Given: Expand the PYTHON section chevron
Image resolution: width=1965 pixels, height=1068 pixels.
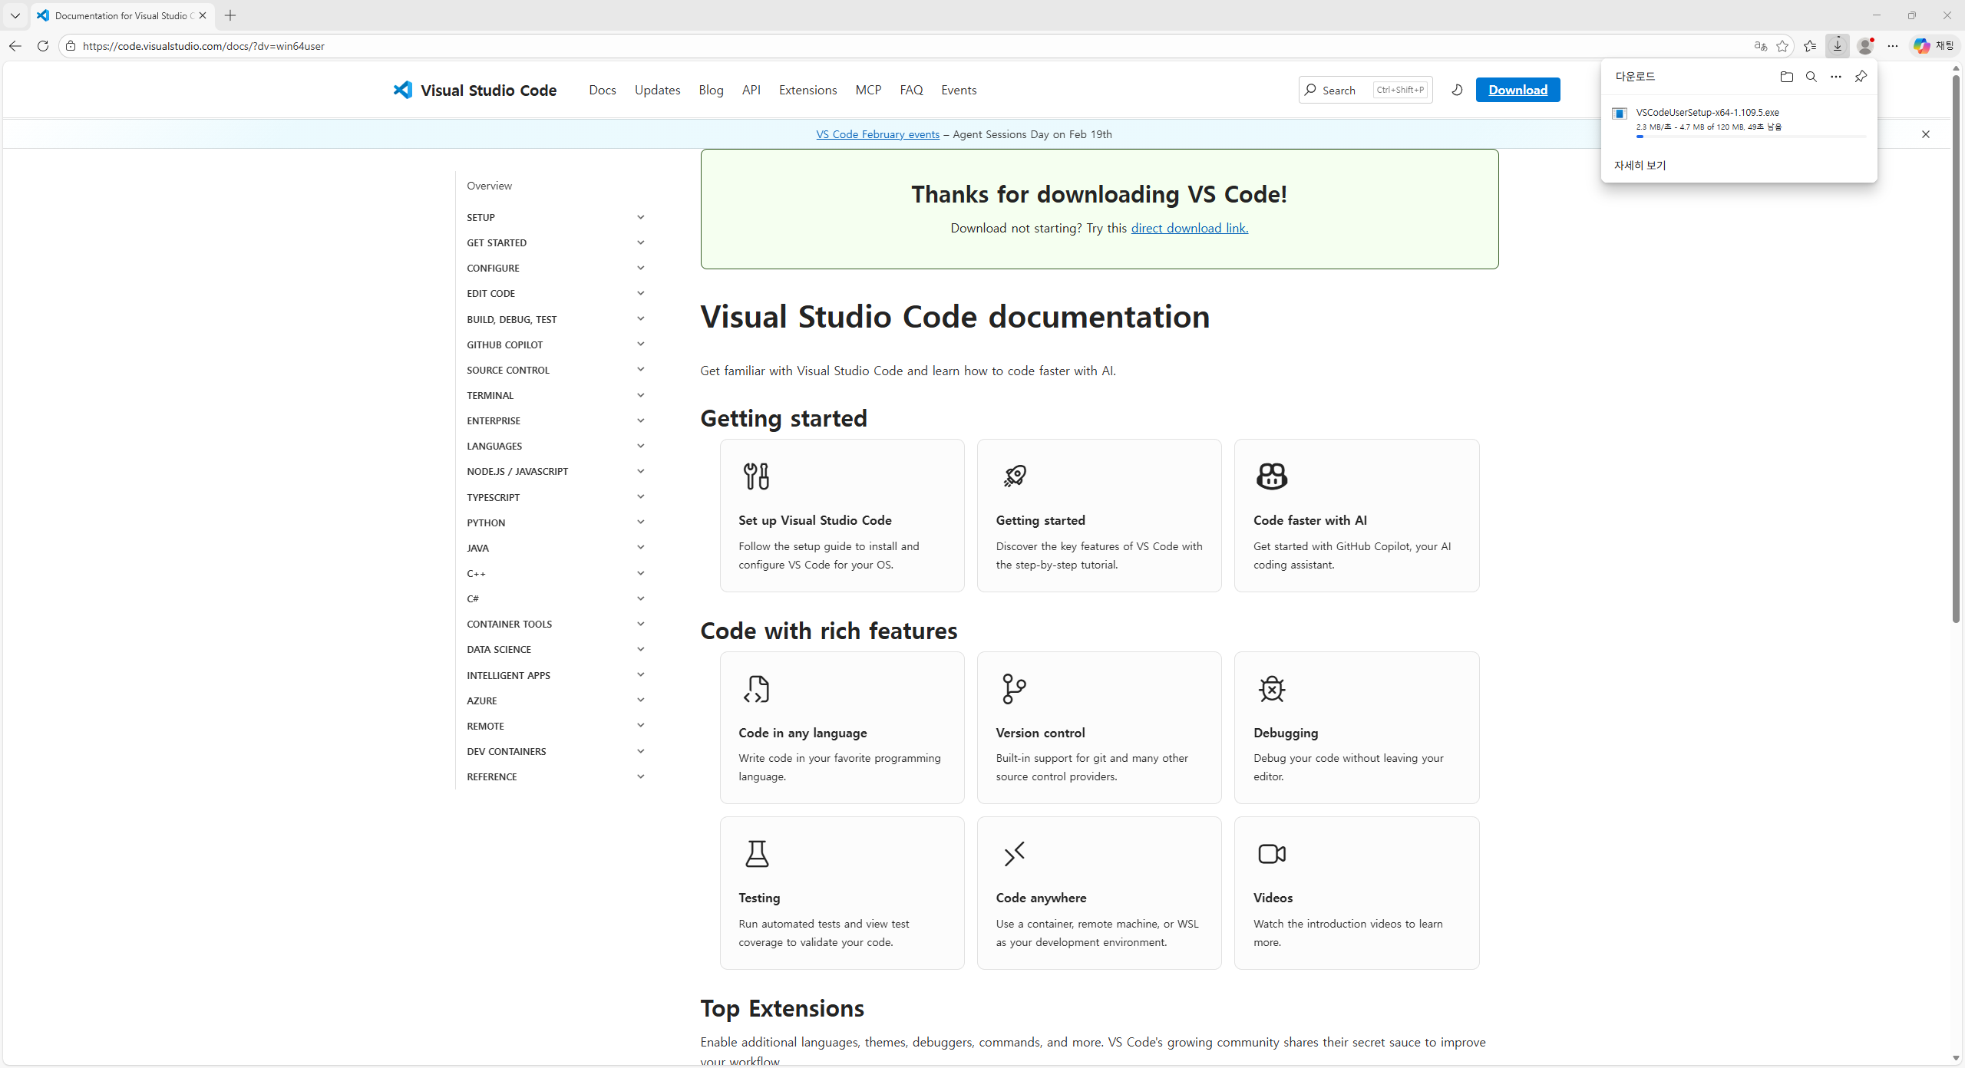Looking at the screenshot, I should coord(640,522).
